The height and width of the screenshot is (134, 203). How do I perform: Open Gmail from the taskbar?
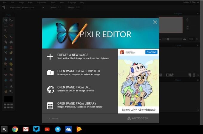pos(26,129)
